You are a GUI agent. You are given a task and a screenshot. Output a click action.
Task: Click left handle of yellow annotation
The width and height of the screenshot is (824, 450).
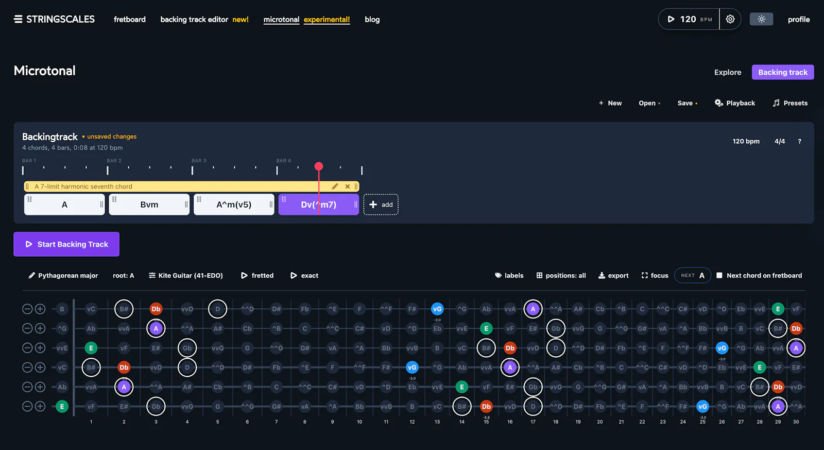[27, 187]
